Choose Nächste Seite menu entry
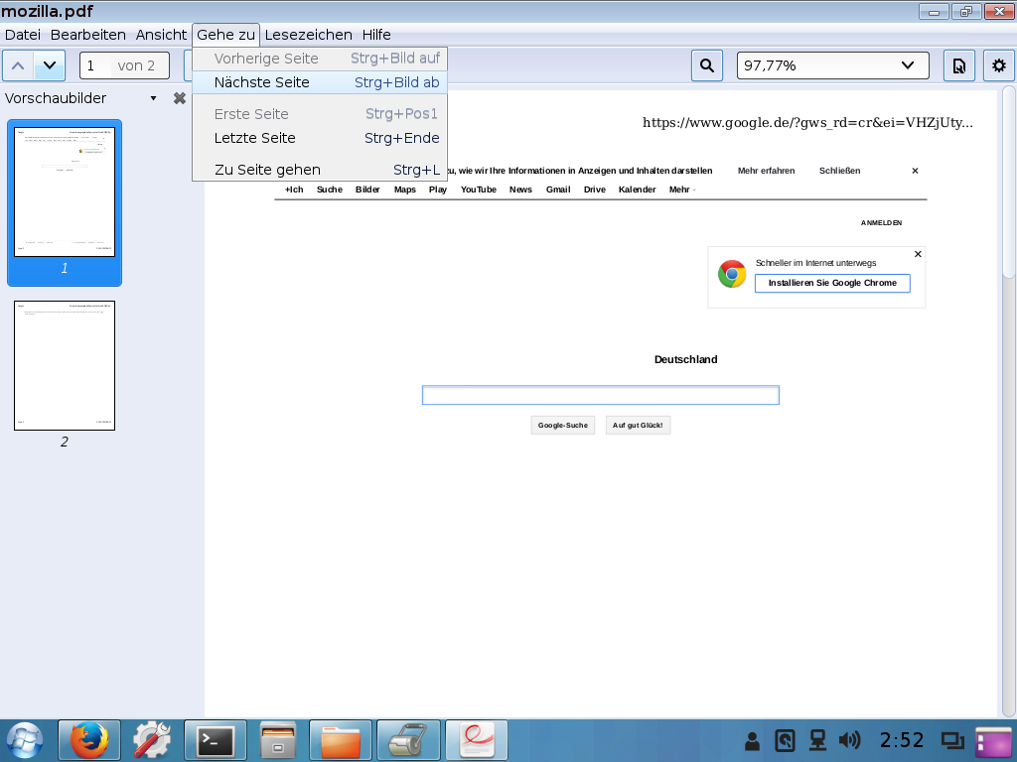1017x762 pixels. (x=320, y=82)
